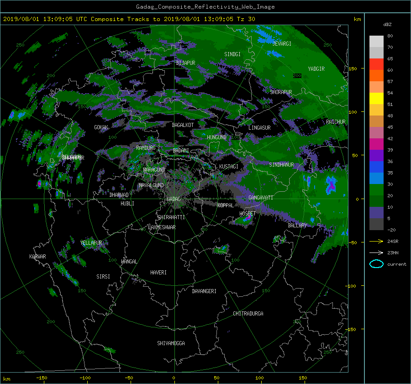This screenshot has width=411, height=384.
Task: Click the HAVERI city label
Action: point(158,273)
